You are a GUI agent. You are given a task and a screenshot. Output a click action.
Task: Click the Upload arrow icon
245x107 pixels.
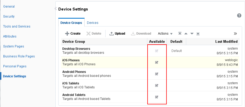coord(111,34)
